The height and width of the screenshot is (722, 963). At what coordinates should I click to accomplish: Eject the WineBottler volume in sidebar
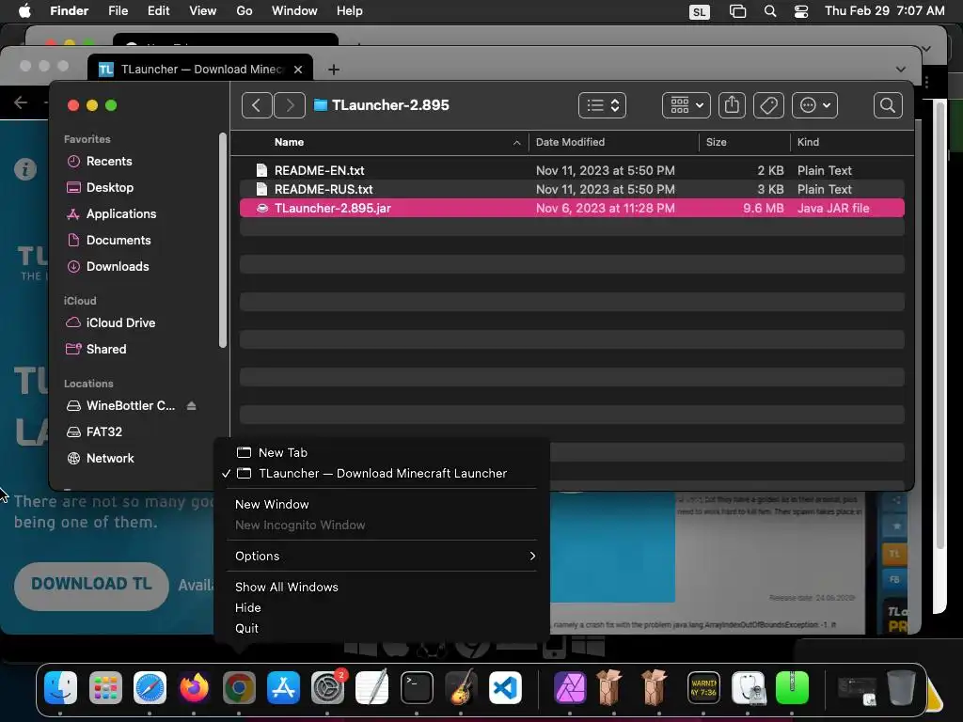pos(191,406)
